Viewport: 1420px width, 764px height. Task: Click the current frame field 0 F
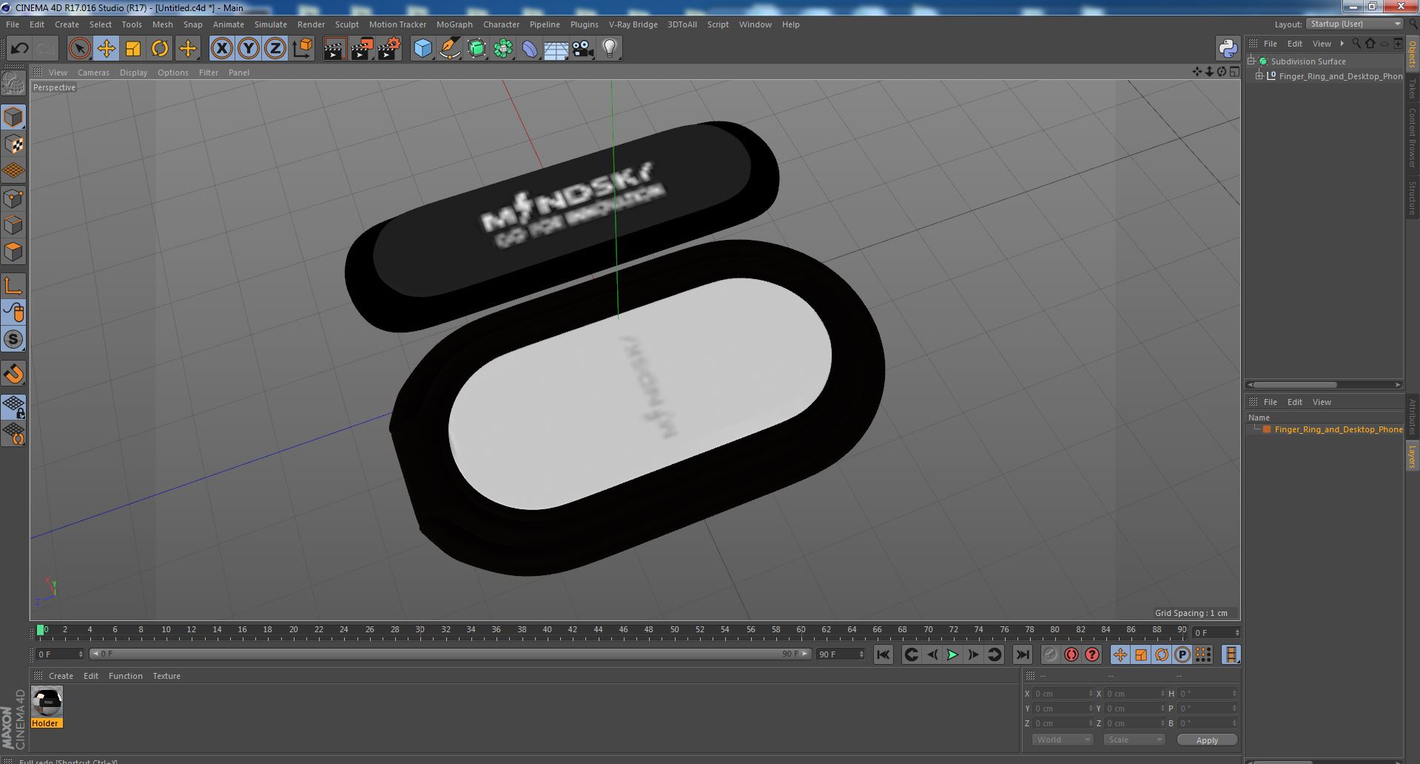tap(59, 654)
